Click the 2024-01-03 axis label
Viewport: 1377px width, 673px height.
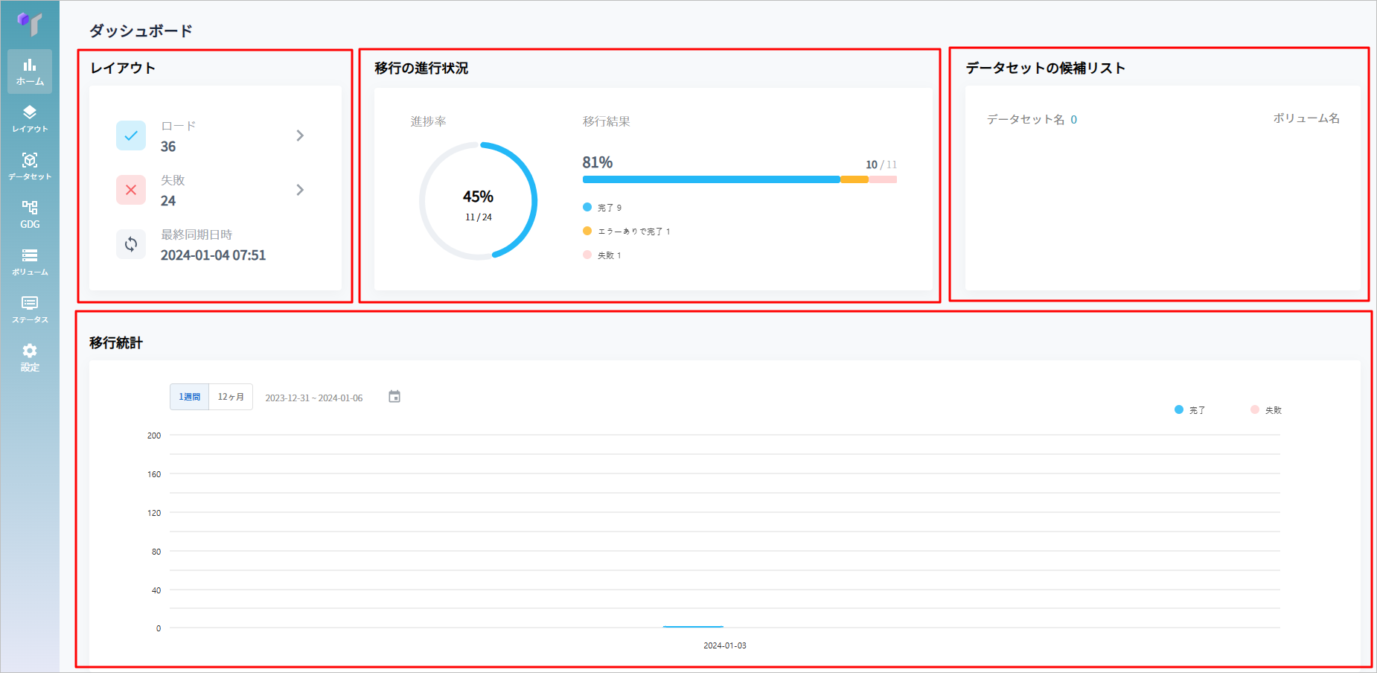[x=725, y=645]
